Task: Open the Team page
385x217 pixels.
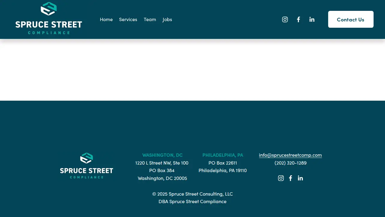Action: 150,20
